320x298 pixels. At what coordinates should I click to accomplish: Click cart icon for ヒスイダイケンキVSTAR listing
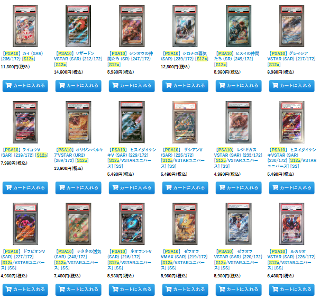click(276, 187)
